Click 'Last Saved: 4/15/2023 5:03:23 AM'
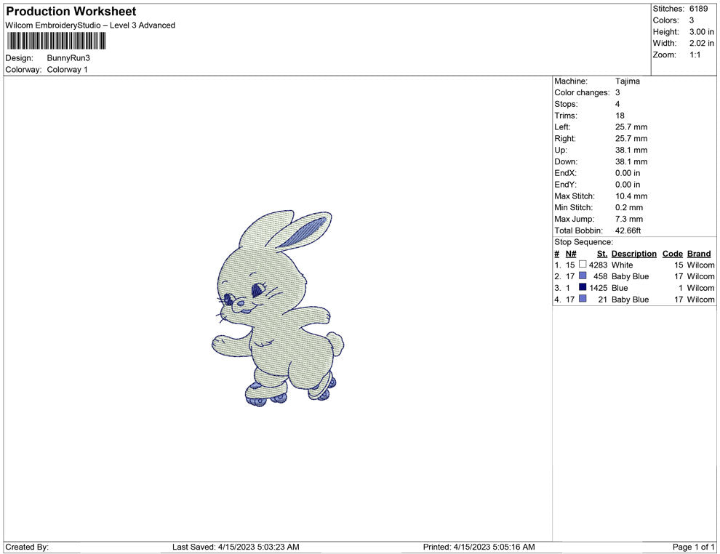Screen dimensions: 720x554 (x=236, y=547)
